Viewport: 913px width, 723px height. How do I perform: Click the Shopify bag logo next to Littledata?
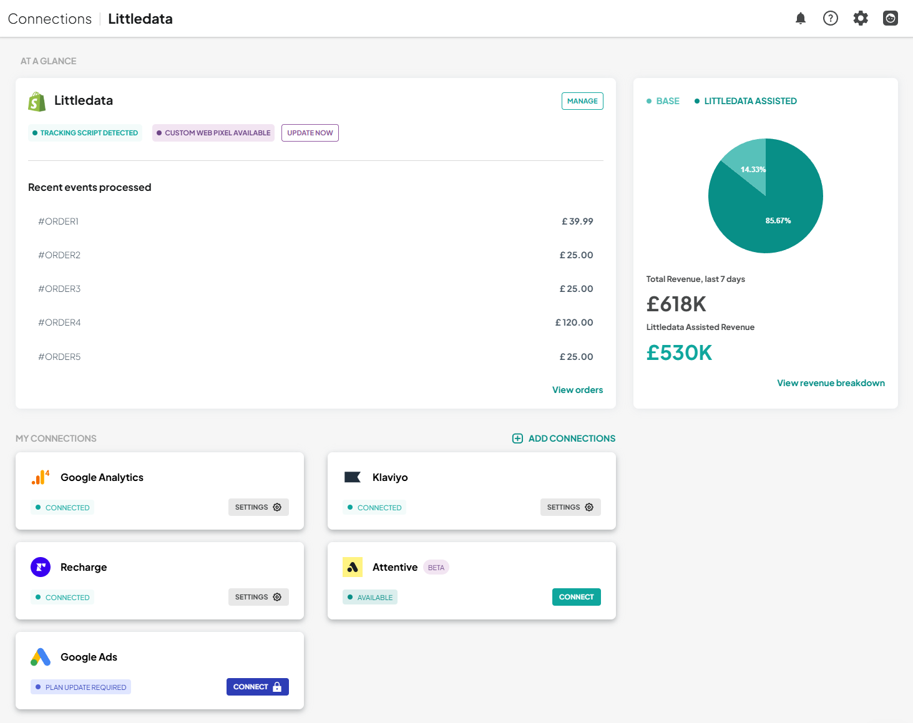(x=37, y=101)
